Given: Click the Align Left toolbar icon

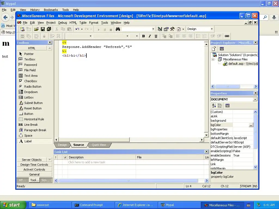Looking at the screenshot, I should [x=178, y=36].
